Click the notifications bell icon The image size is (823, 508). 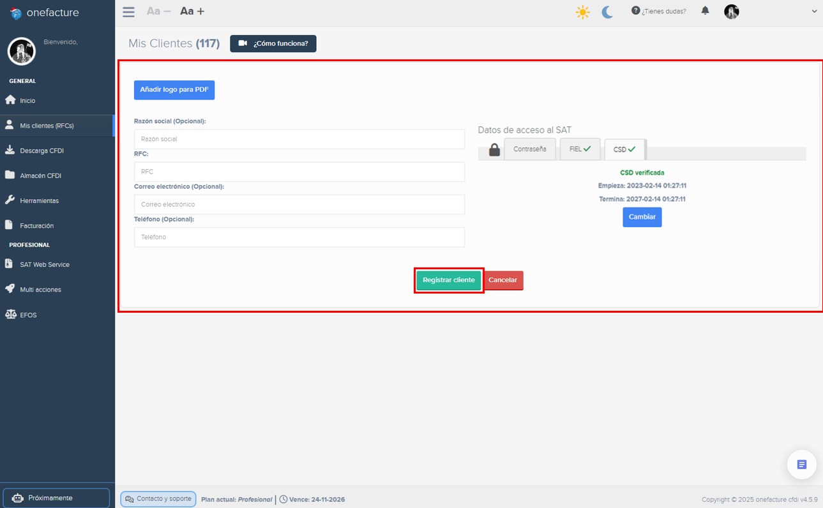point(705,11)
